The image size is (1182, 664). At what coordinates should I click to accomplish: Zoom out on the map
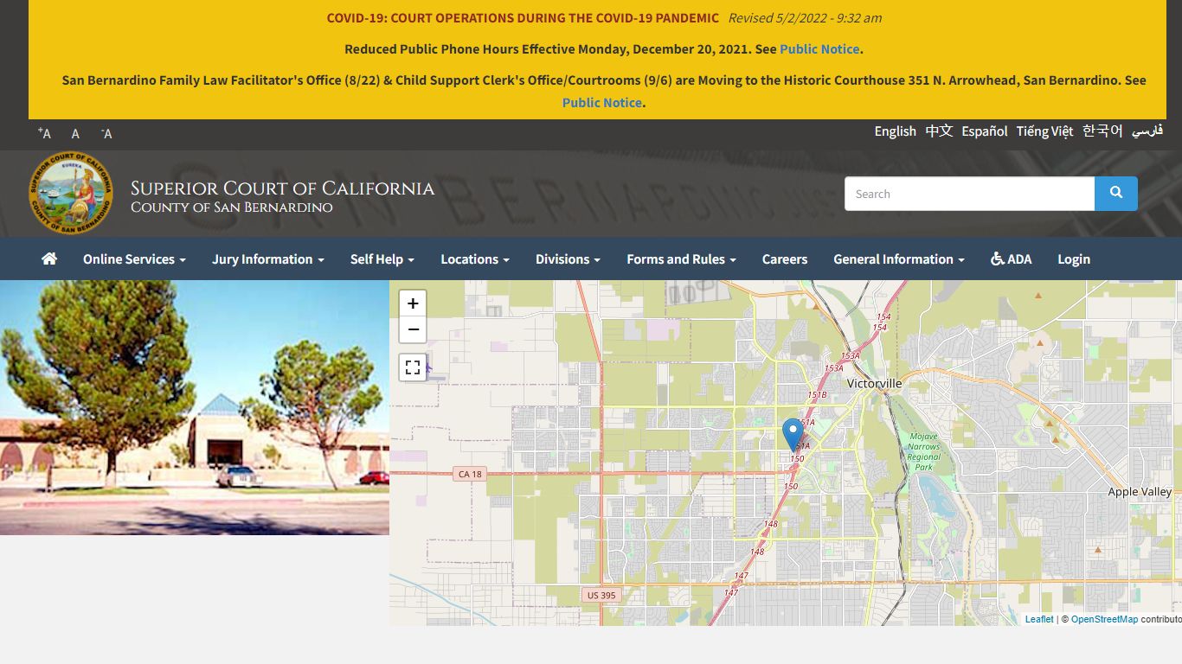click(413, 330)
